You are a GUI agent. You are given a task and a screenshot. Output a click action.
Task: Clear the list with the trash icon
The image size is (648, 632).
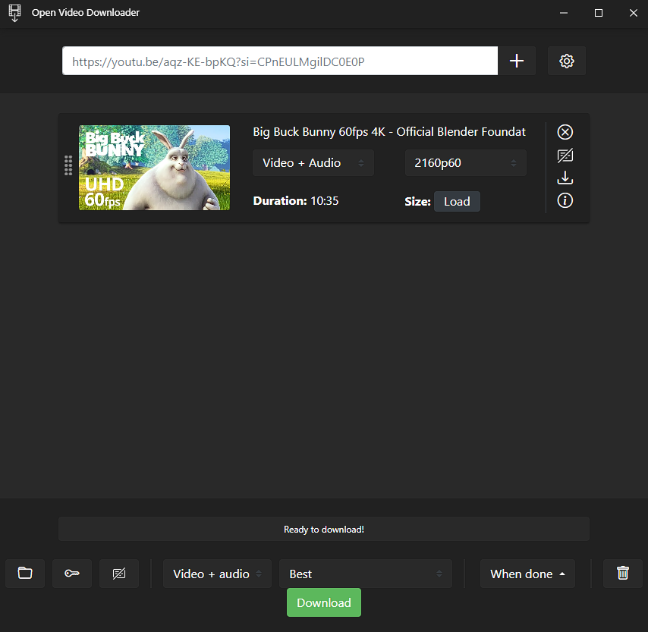click(x=623, y=574)
